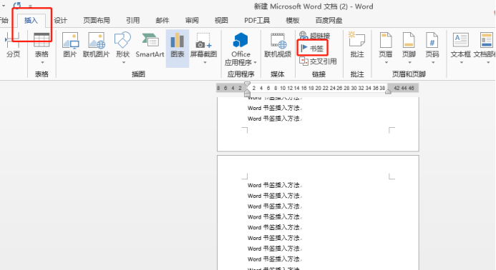Switch to the 模板 tab
496x270 pixels.
click(x=293, y=21)
